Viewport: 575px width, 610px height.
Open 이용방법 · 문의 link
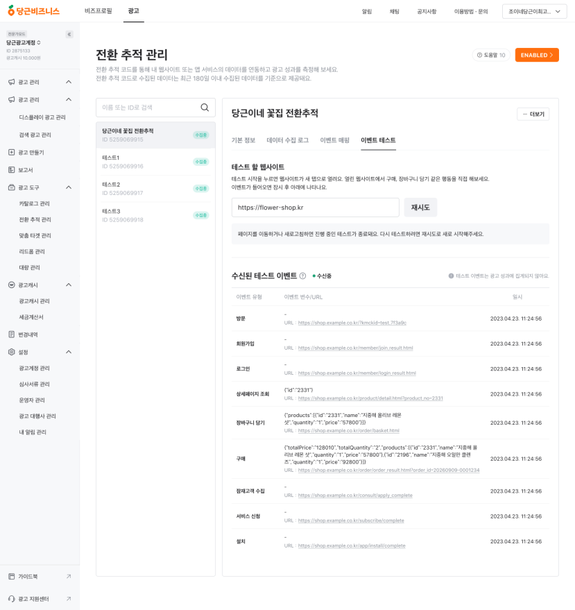[471, 11]
